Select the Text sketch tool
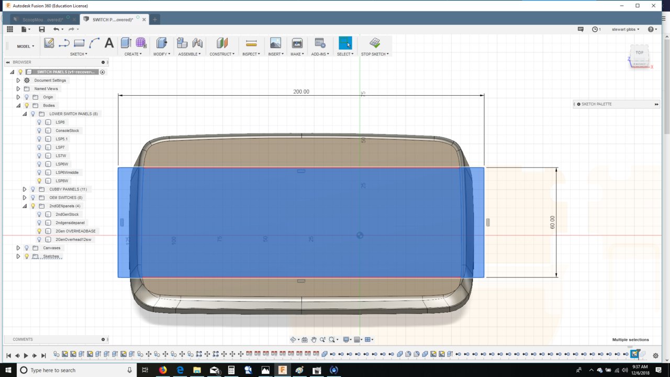The image size is (670, 377). click(x=109, y=43)
